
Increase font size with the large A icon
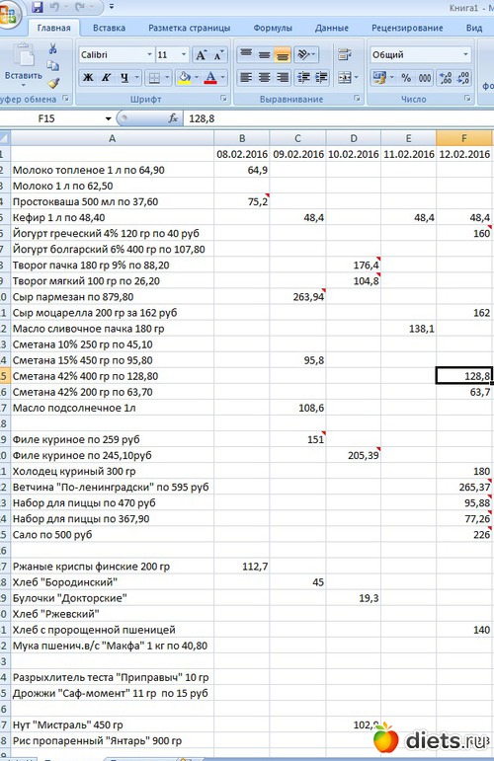(x=202, y=55)
